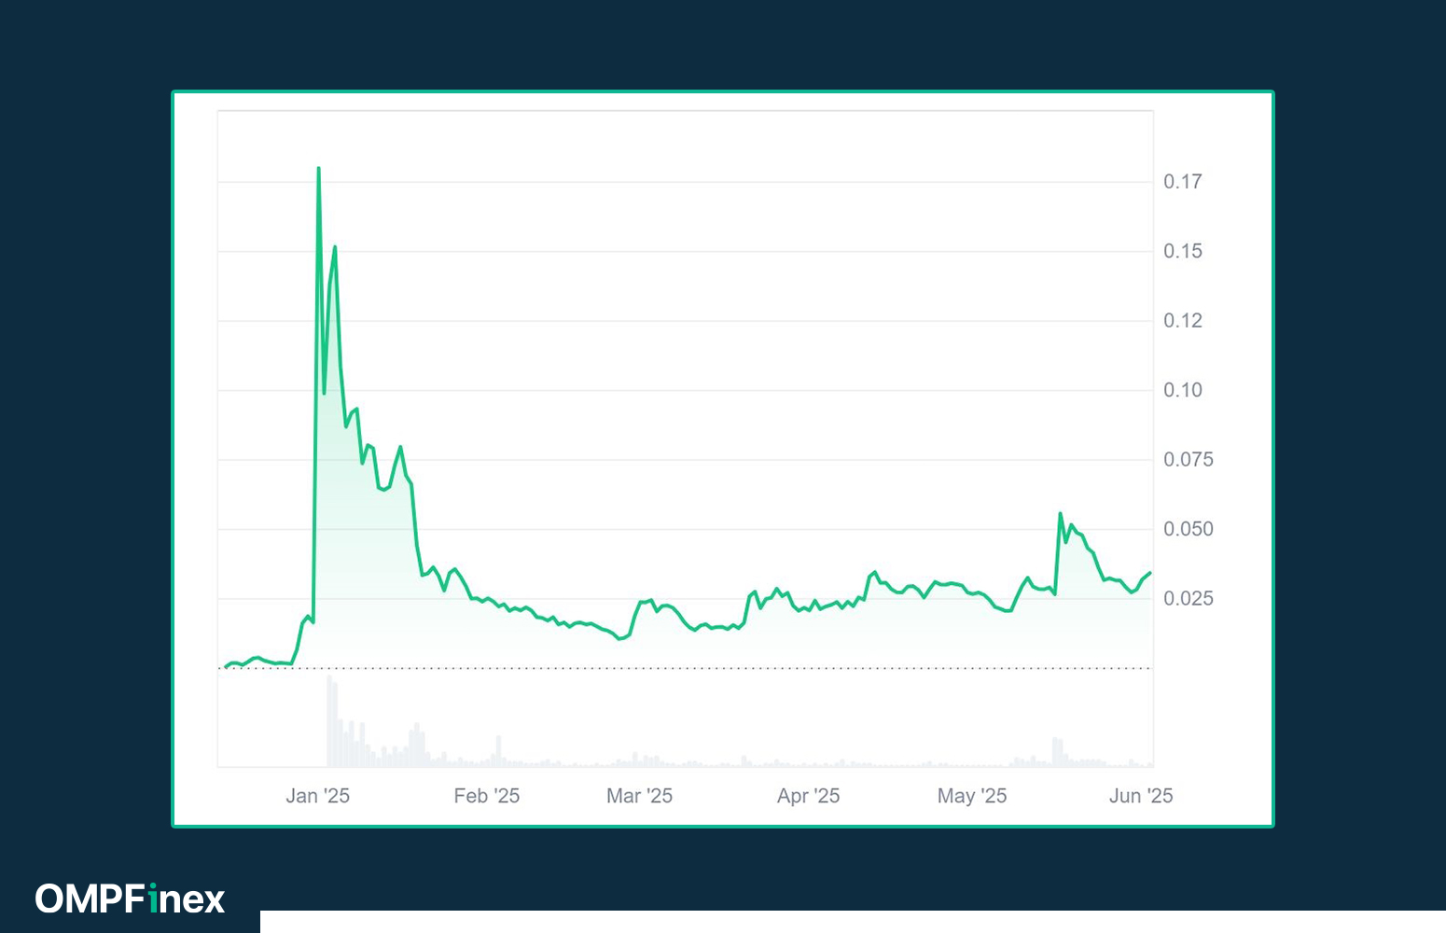Click the 0.15 price axis label
Viewport: 1446px width, 933px height.
1182,251
